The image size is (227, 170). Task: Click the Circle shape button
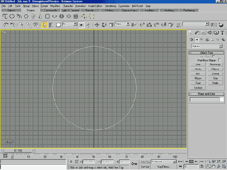coord(198,69)
